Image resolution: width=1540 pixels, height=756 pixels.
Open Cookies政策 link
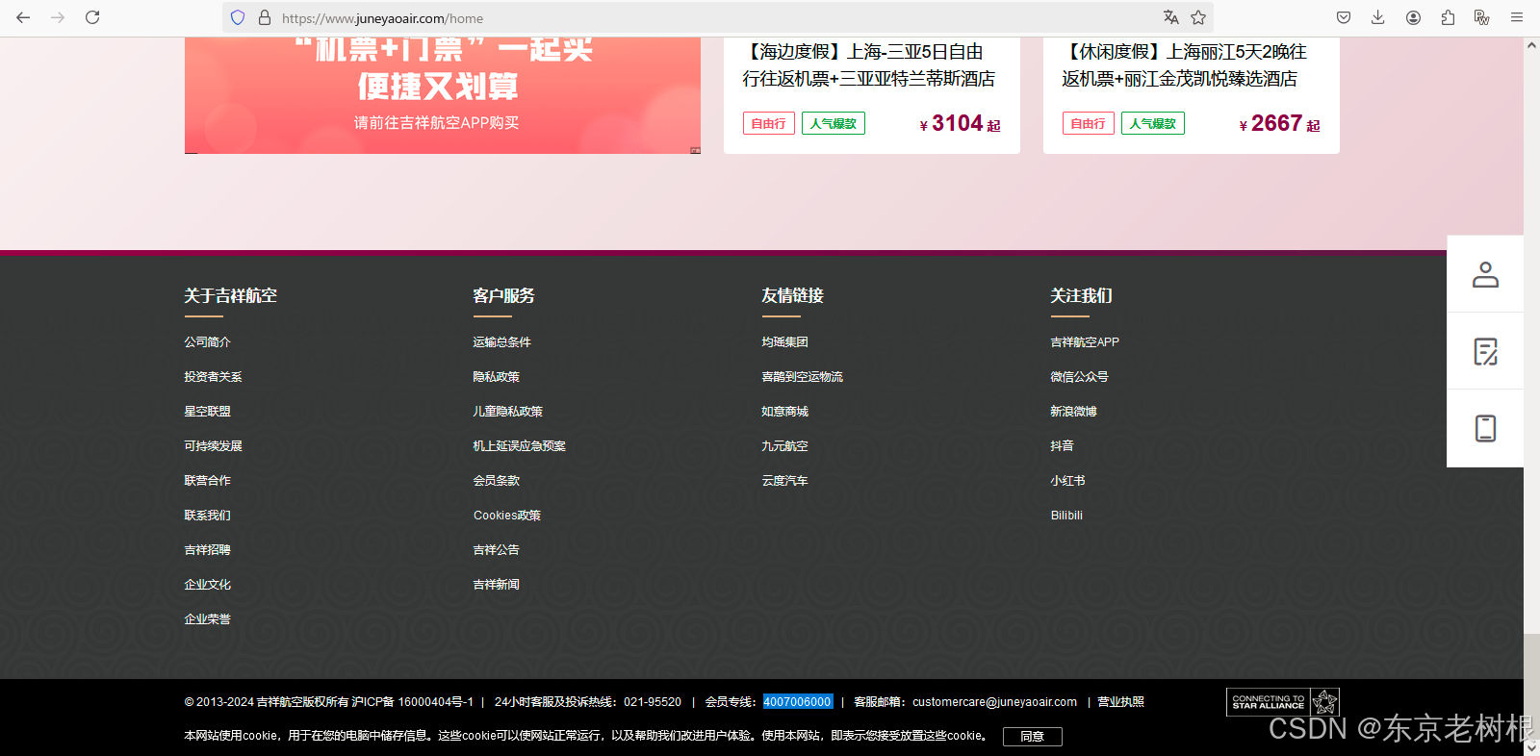click(507, 516)
